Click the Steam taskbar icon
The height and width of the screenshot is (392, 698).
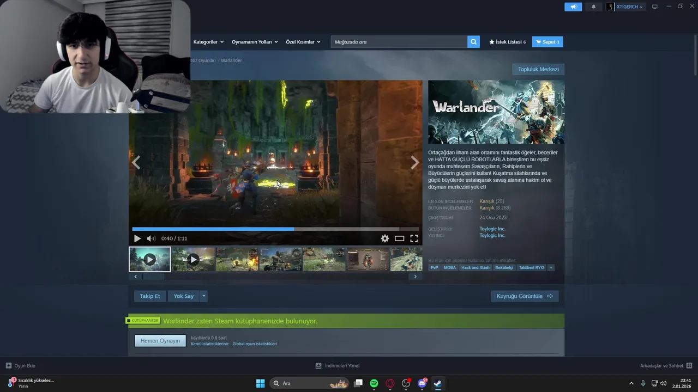(437, 383)
